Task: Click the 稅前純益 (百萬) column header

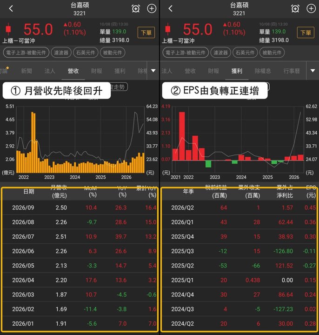Action: [x=216, y=191]
